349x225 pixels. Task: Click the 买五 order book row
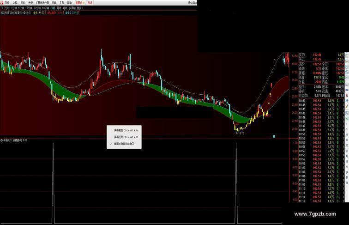(321, 59)
